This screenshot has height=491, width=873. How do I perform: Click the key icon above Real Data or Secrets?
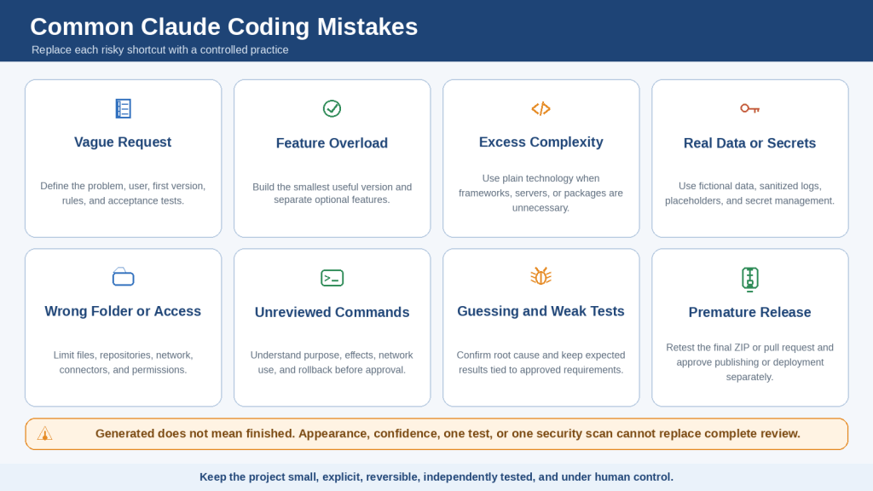[x=749, y=108]
